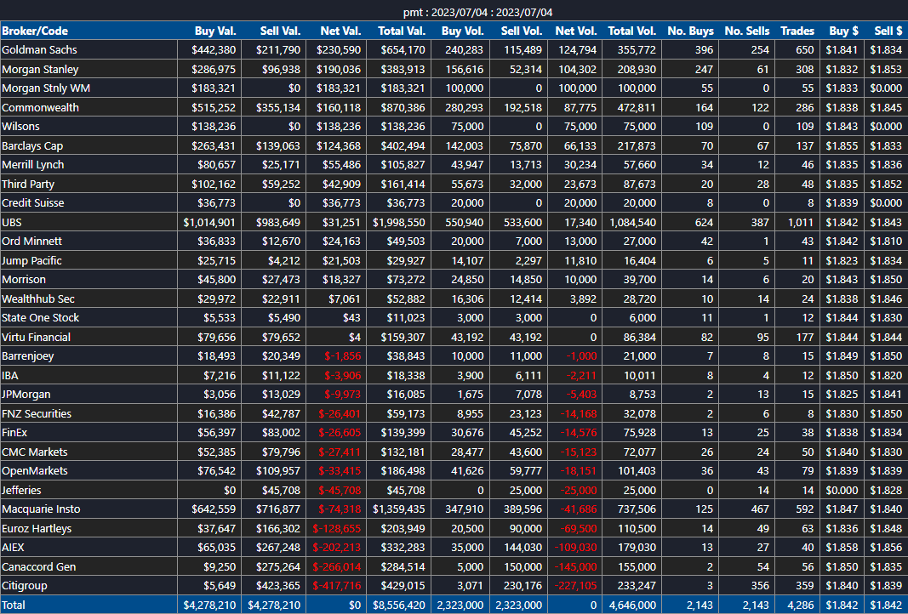Viewport: 908px width, 614px height.
Task: Click the Sell $ column header
Action: [x=888, y=31]
